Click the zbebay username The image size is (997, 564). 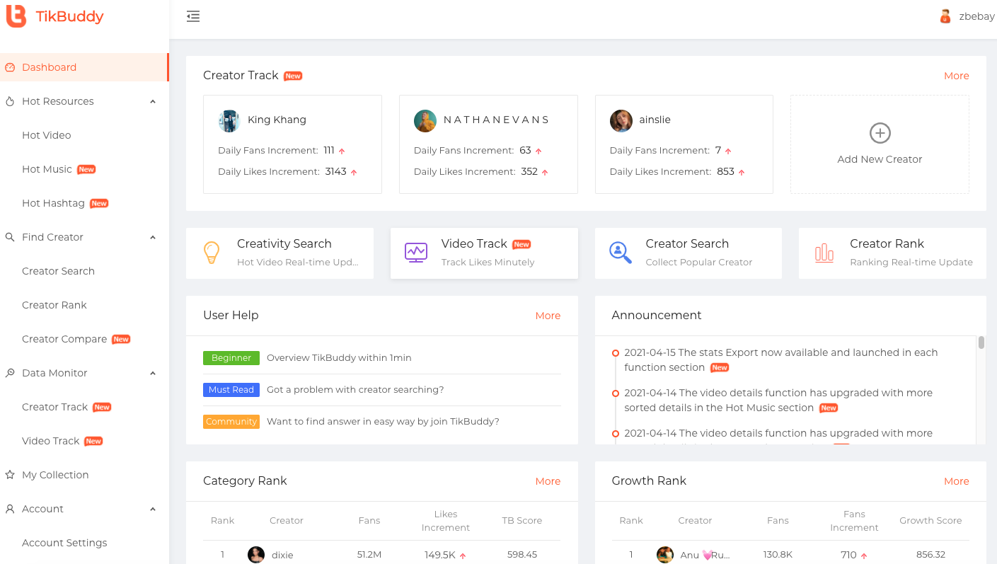(976, 16)
